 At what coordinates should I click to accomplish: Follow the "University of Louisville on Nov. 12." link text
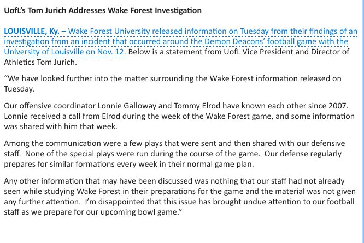pos(65,52)
